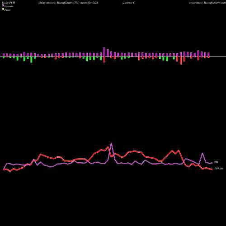Click the purple Volume legend swatch
This screenshot has height=226, width=226.
click(3, 5)
